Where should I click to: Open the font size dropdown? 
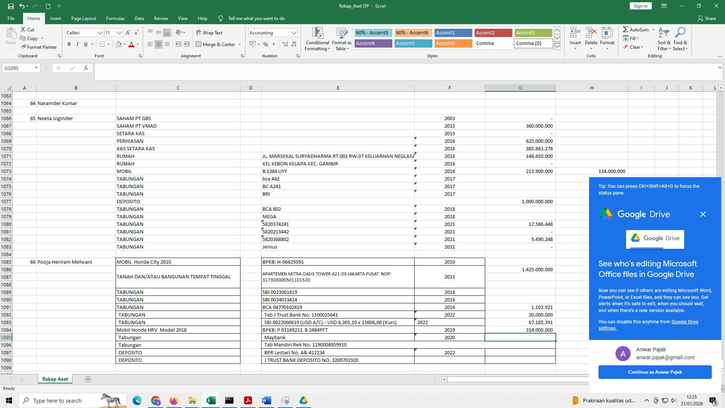coord(119,33)
